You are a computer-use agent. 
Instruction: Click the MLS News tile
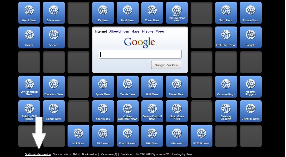(78, 136)
